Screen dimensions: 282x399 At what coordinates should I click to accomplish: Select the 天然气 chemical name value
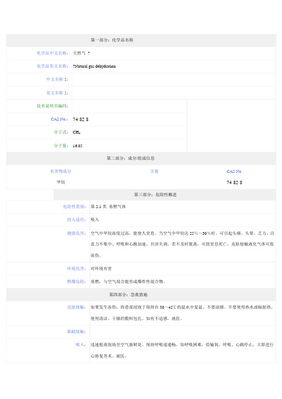click(x=79, y=53)
